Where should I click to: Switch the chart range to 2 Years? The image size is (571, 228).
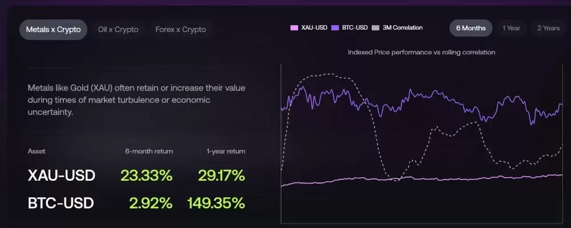point(548,28)
